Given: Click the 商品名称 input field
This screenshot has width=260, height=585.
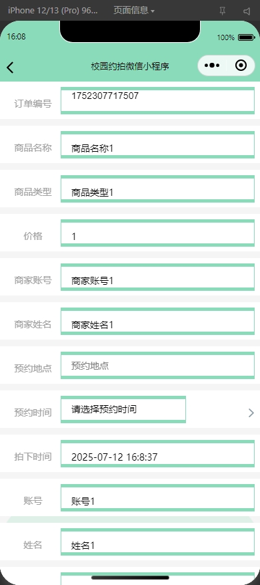Looking at the screenshot, I should pyautogui.click(x=158, y=145).
